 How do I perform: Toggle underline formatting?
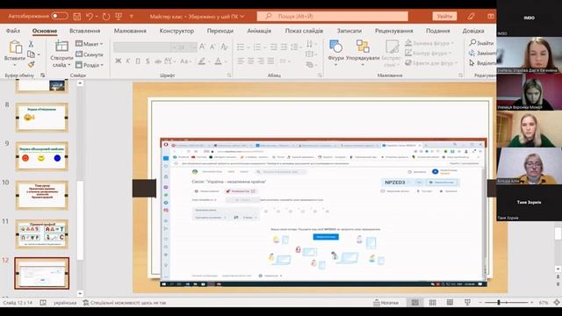coord(138,61)
